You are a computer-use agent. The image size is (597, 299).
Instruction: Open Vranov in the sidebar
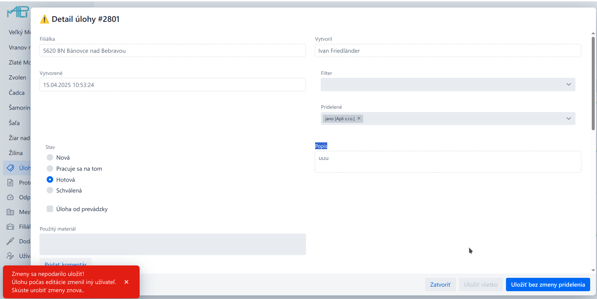(20, 48)
